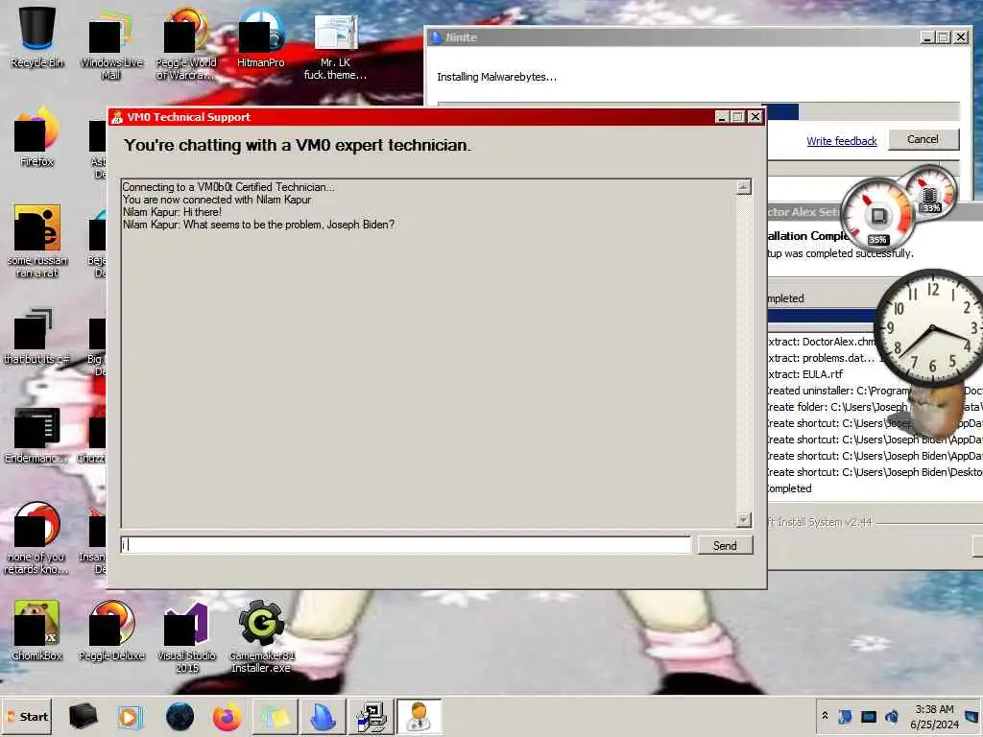This screenshot has width=983, height=737.
Task: Open the taskbar clock date display
Action: pos(934,717)
